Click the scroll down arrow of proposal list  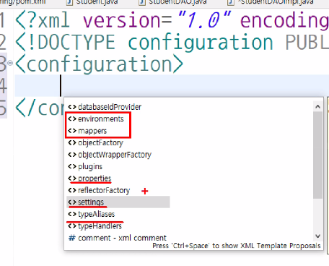point(317,236)
